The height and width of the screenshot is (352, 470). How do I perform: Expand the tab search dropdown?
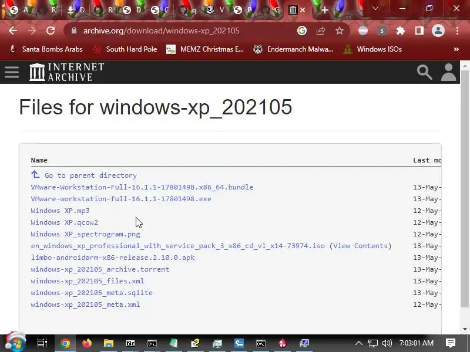pos(375,8)
